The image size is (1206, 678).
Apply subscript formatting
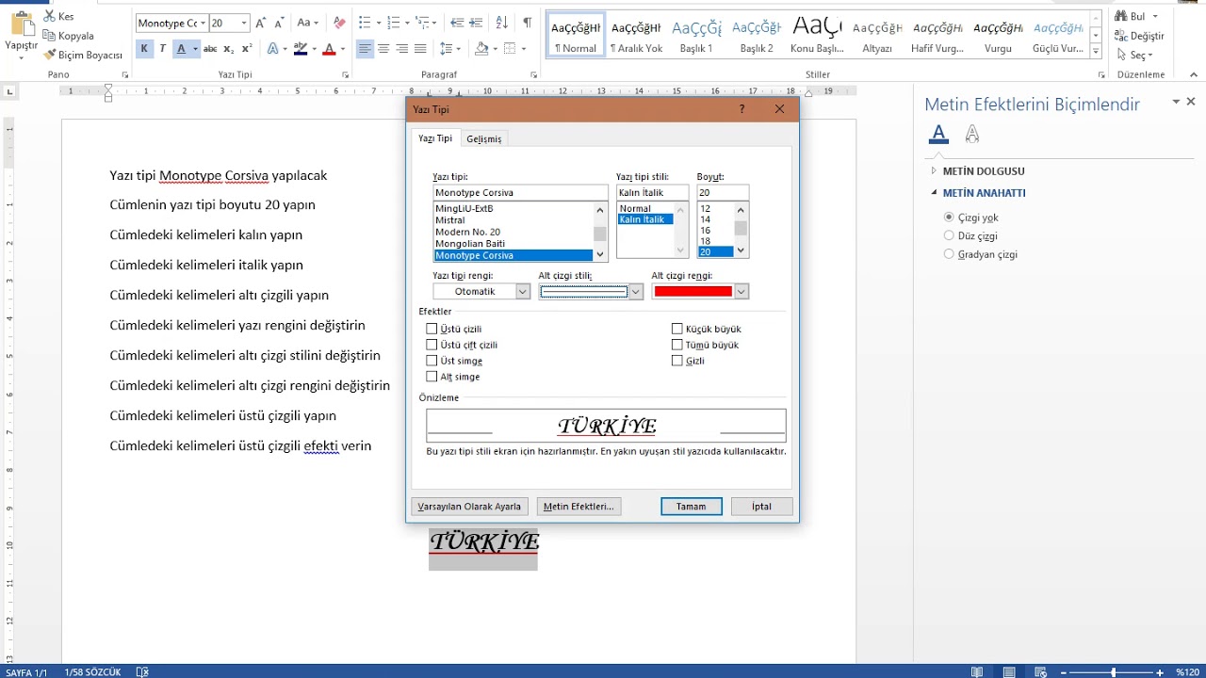[x=229, y=48]
